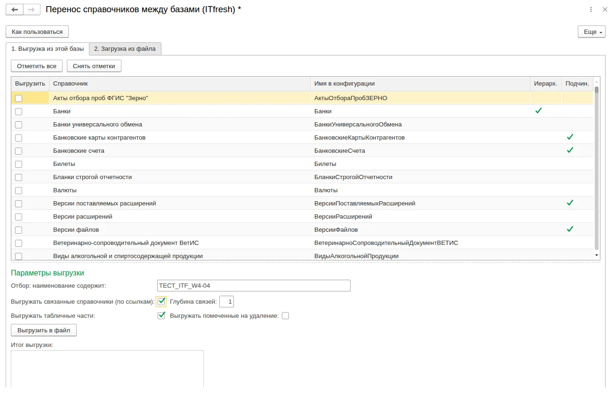The height and width of the screenshot is (393, 615).
Task: Click the Как пользоваться button
Action: (x=37, y=31)
